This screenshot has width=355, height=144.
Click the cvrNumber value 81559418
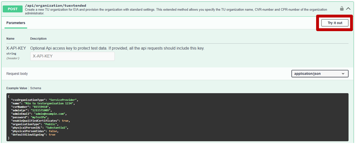41,107
